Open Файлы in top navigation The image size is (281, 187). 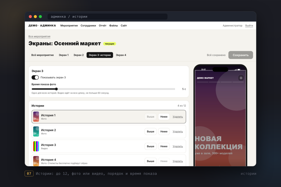[113, 26]
